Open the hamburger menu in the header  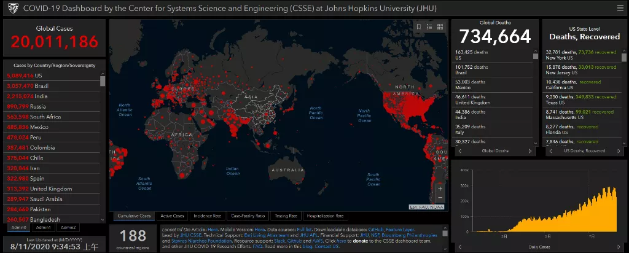[620, 8]
